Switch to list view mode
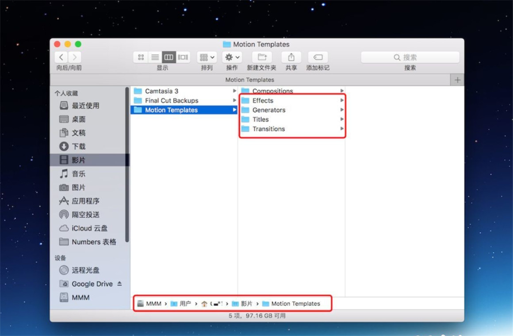The width and height of the screenshot is (513, 336). click(x=155, y=57)
